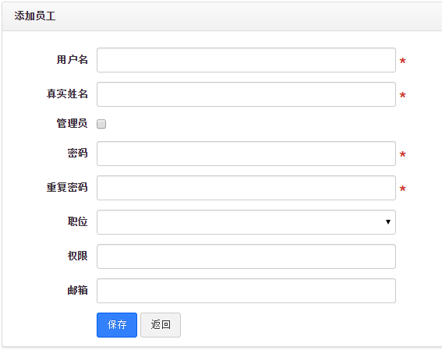Focus the 真实姓名 text box
Viewport: 442px width, 350px height.
(246, 94)
